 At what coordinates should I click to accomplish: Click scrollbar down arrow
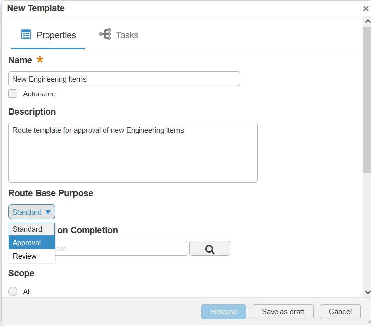367,292
